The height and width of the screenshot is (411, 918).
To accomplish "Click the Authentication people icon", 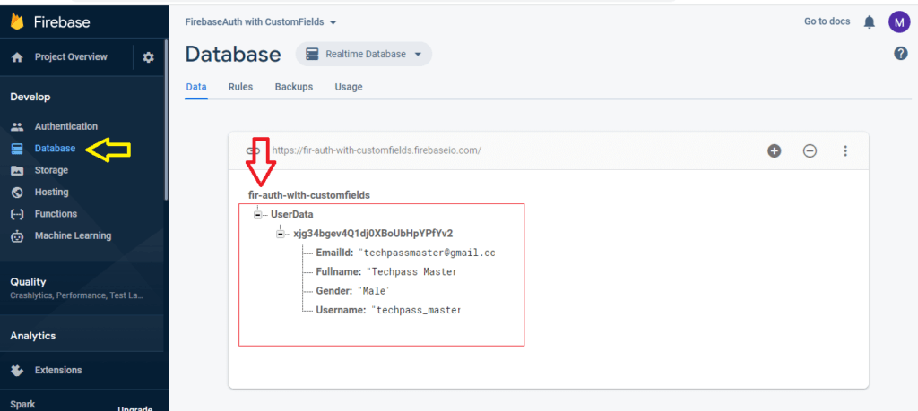I will click(18, 126).
